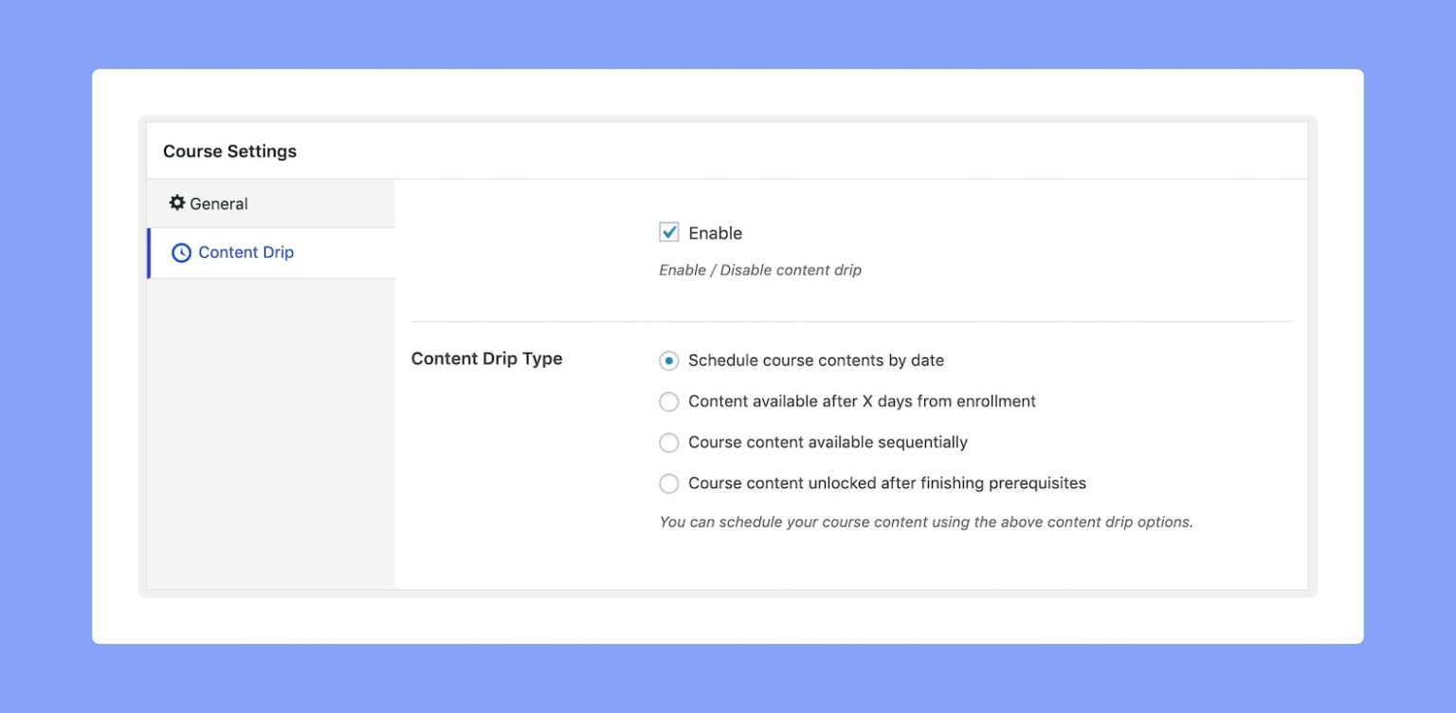Select the available sequentially radio button
The height and width of the screenshot is (713, 1456).
[x=669, y=443]
